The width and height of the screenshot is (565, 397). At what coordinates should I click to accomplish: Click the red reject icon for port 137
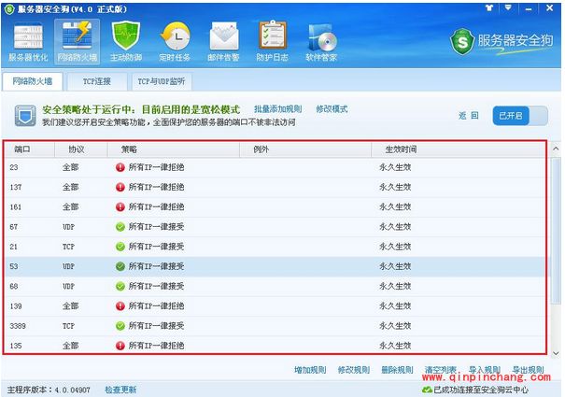click(x=120, y=187)
